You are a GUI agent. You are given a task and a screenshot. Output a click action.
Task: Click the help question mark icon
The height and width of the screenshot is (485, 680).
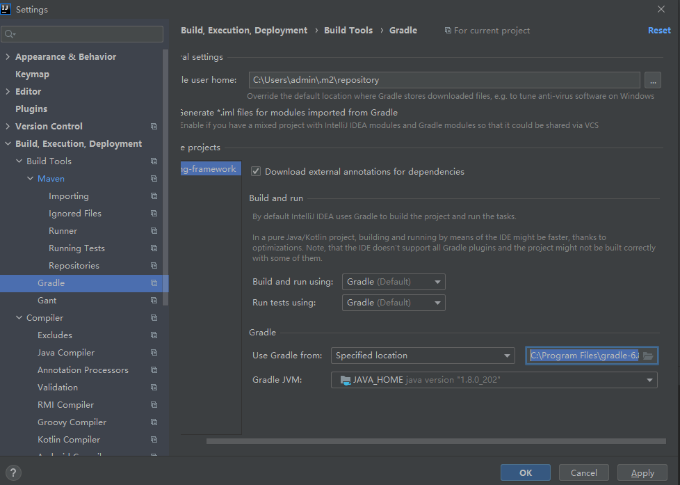(x=13, y=472)
